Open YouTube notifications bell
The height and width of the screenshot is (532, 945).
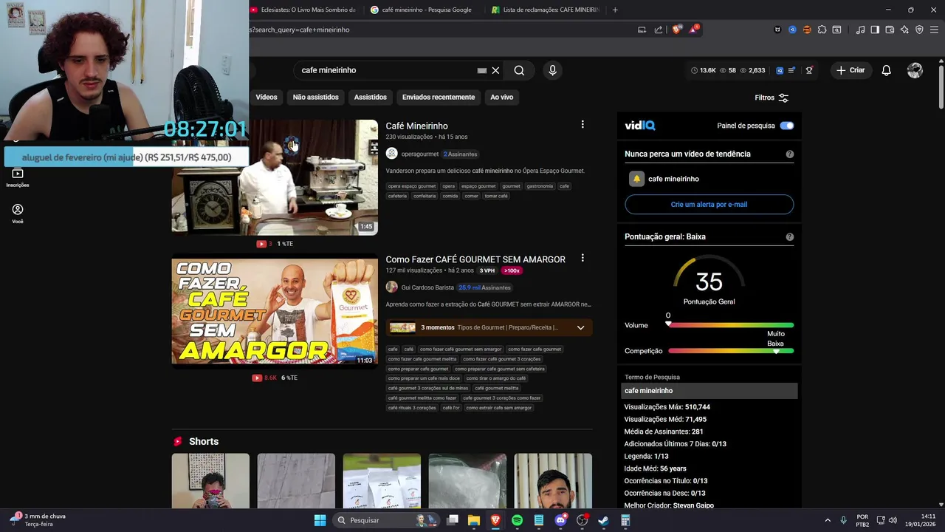tap(886, 70)
